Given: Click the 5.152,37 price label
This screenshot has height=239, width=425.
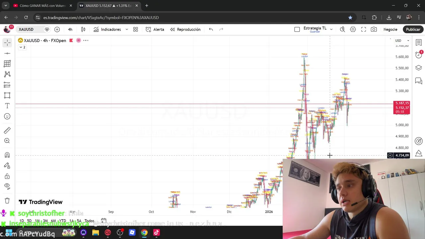Looking at the screenshot, I should click(x=402, y=108).
